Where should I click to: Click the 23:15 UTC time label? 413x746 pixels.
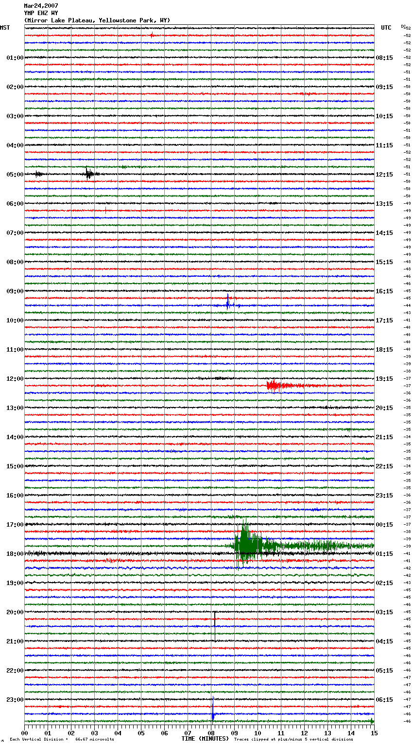coord(384,496)
